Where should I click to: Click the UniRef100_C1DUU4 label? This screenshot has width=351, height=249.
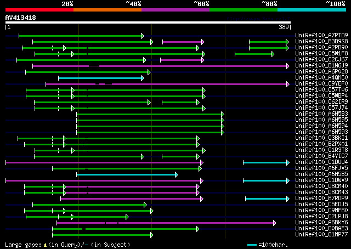click(x=321, y=162)
